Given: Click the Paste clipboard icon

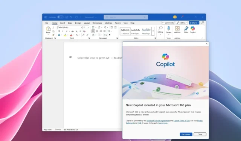Looking at the screenshot, I should click(x=48, y=29).
